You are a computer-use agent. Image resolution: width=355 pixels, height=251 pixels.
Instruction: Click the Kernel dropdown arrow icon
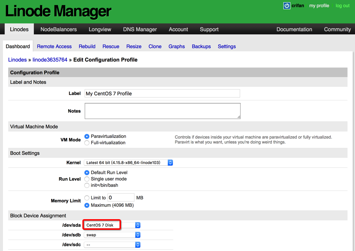click(170, 163)
